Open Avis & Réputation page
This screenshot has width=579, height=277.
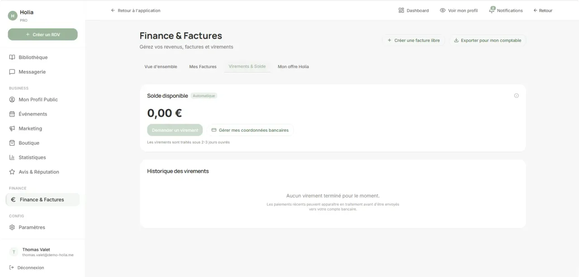[x=43, y=172]
